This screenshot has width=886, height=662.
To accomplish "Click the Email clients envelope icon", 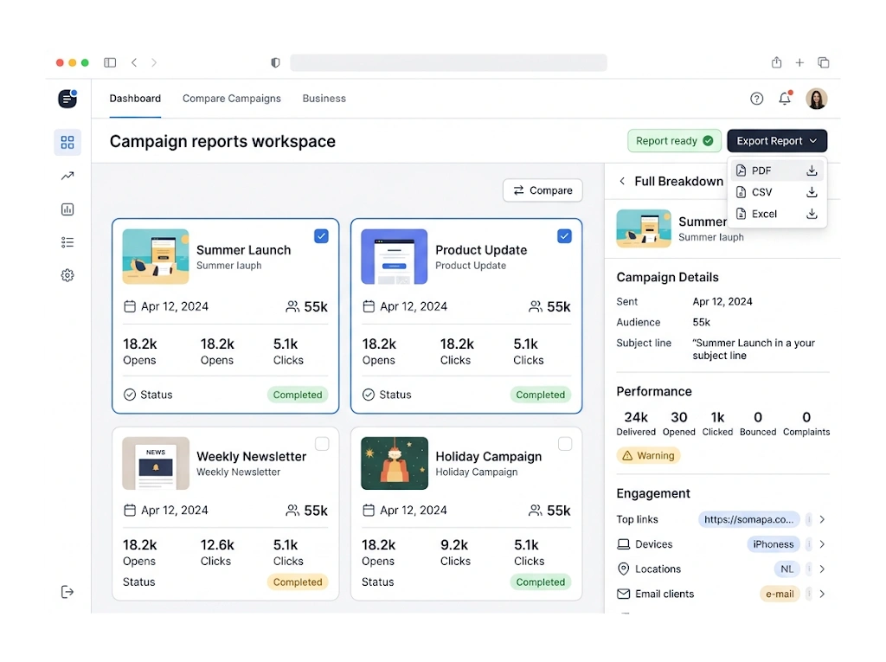I will (623, 594).
